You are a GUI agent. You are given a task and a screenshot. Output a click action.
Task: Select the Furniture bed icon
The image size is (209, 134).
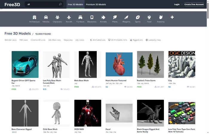[80, 17]
